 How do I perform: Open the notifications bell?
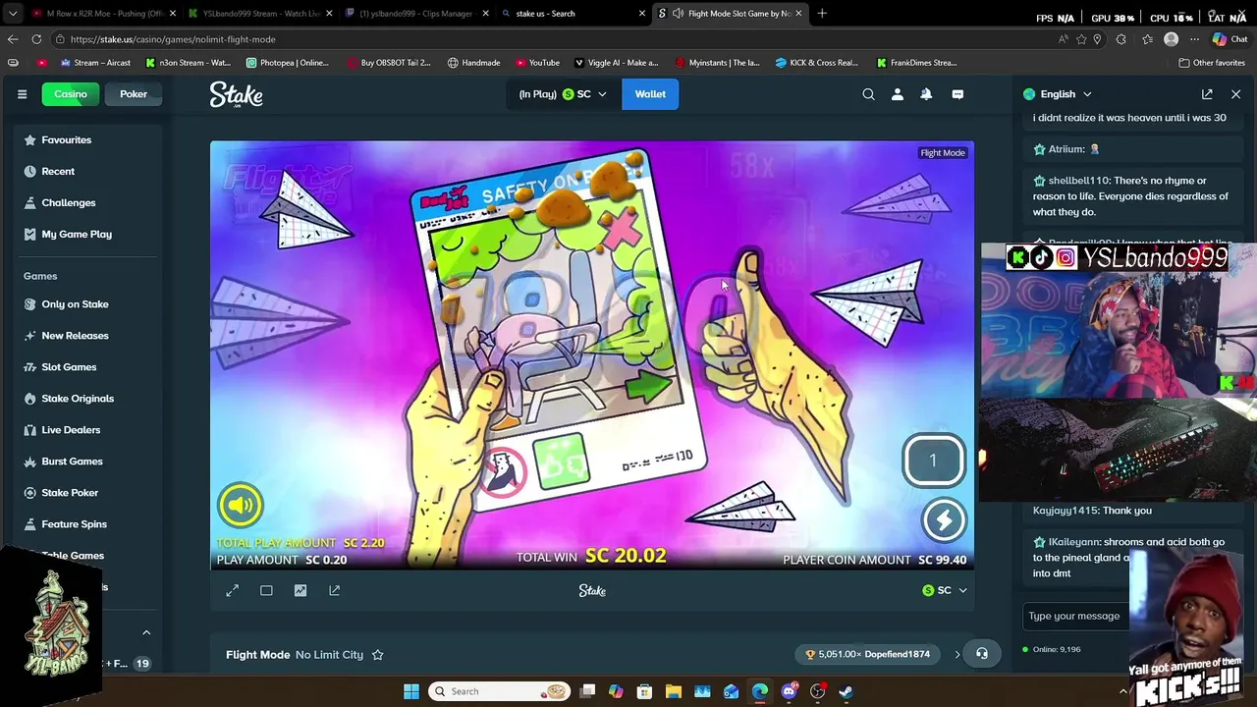point(926,94)
